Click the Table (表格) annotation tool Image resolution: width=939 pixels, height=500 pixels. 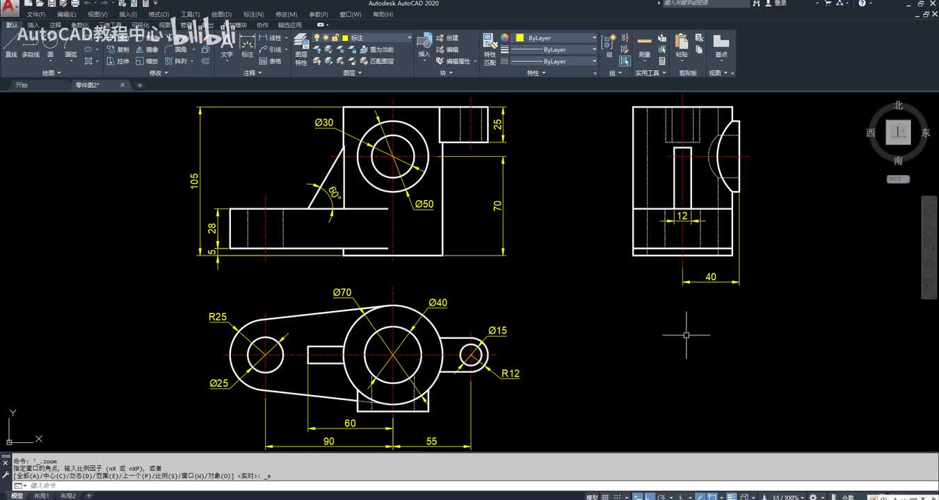point(271,61)
